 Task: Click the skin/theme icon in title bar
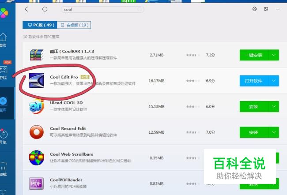pos(254,9)
